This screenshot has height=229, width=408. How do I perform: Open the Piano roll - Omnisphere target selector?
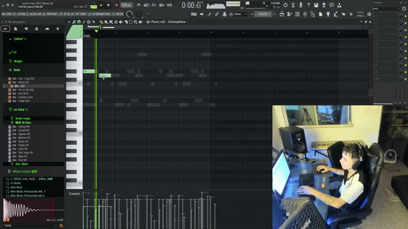click(168, 22)
